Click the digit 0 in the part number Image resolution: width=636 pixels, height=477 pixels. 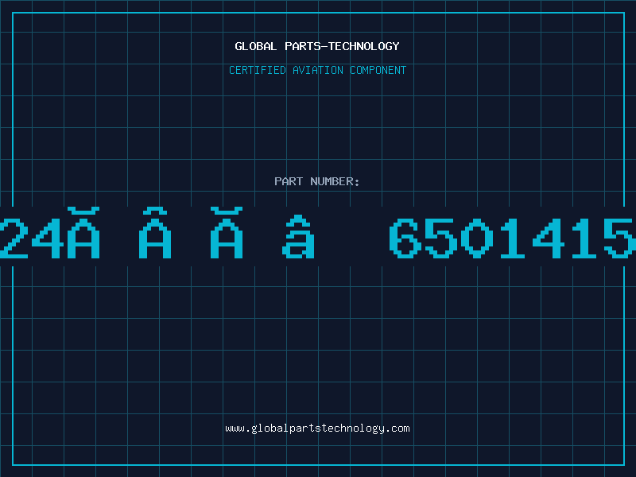tap(477, 238)
